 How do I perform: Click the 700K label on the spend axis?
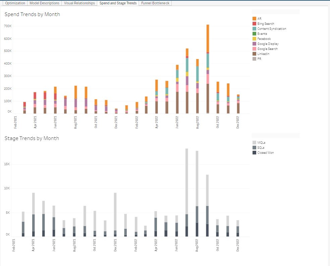pos(8,26)
